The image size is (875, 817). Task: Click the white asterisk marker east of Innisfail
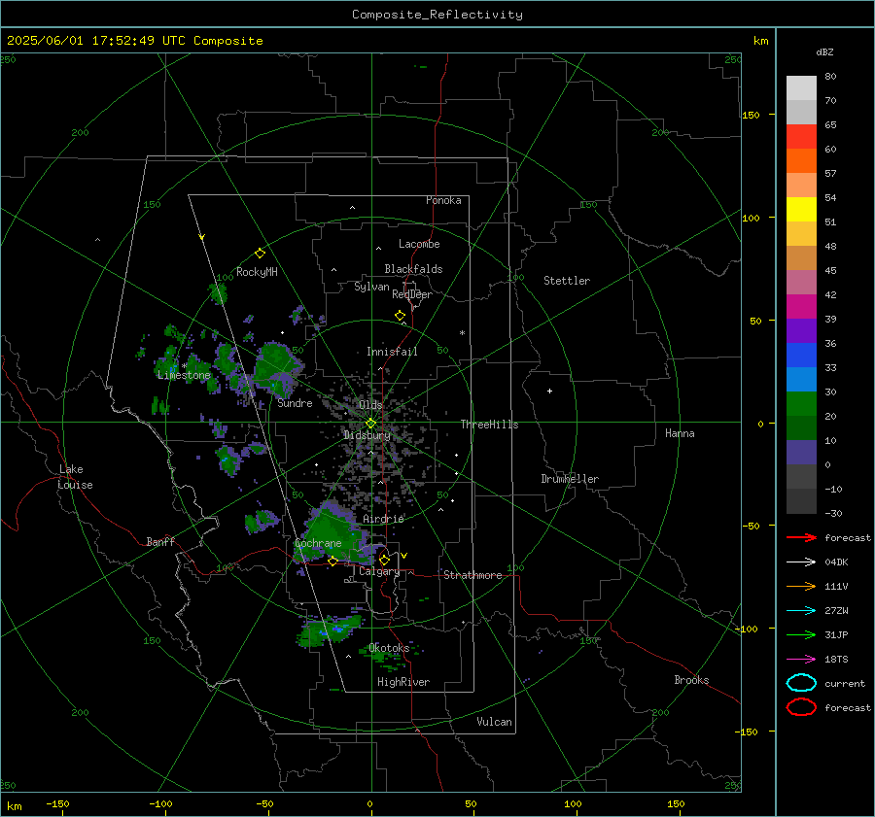pyautogui.click(x=462, y=333)
